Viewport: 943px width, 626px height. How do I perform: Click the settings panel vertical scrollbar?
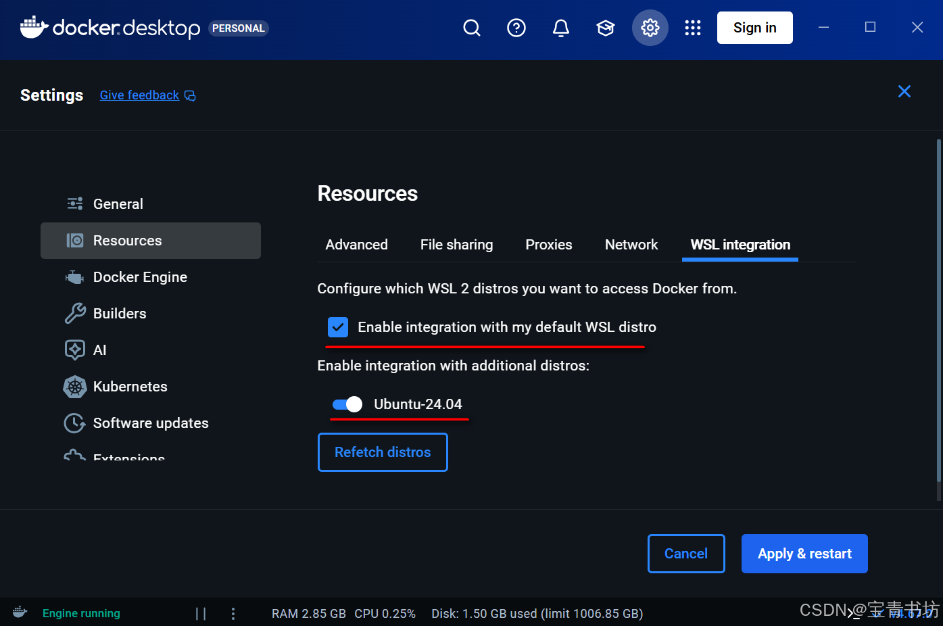pos(939,311)
